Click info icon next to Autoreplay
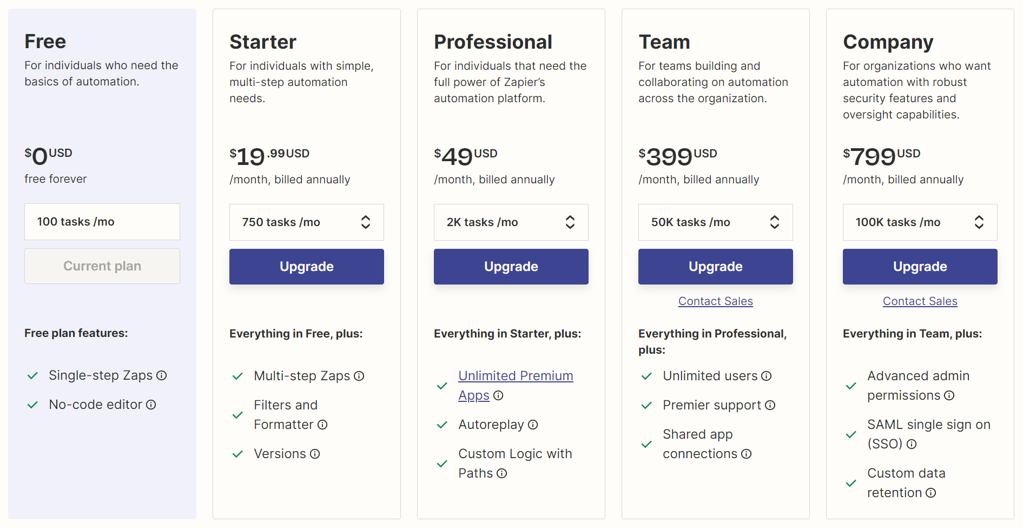The width and height of the screenshot is (1023, 529). [533, 425]
